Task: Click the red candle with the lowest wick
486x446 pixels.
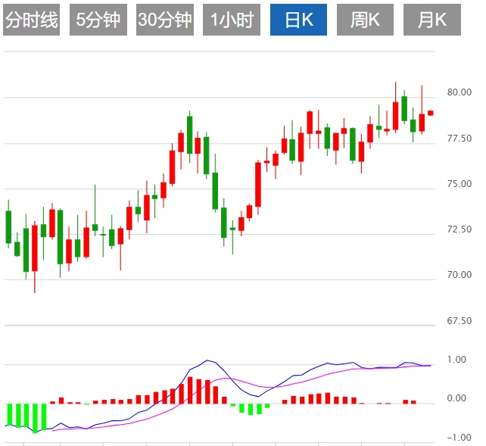Action: point(35,248)
